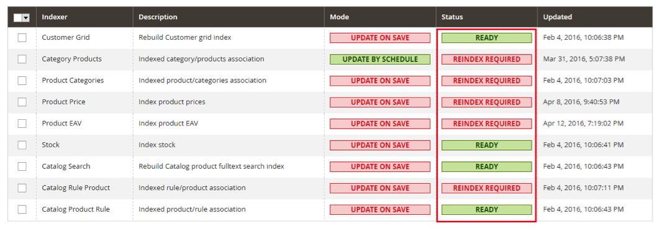654x231 pixels.
Task: Tick the Stock indexer checkbox
Action: coord(22,145)
